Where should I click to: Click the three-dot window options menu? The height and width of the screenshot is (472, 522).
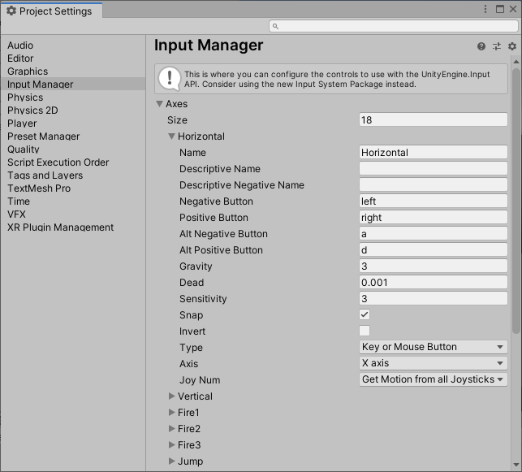coord(485,9)
